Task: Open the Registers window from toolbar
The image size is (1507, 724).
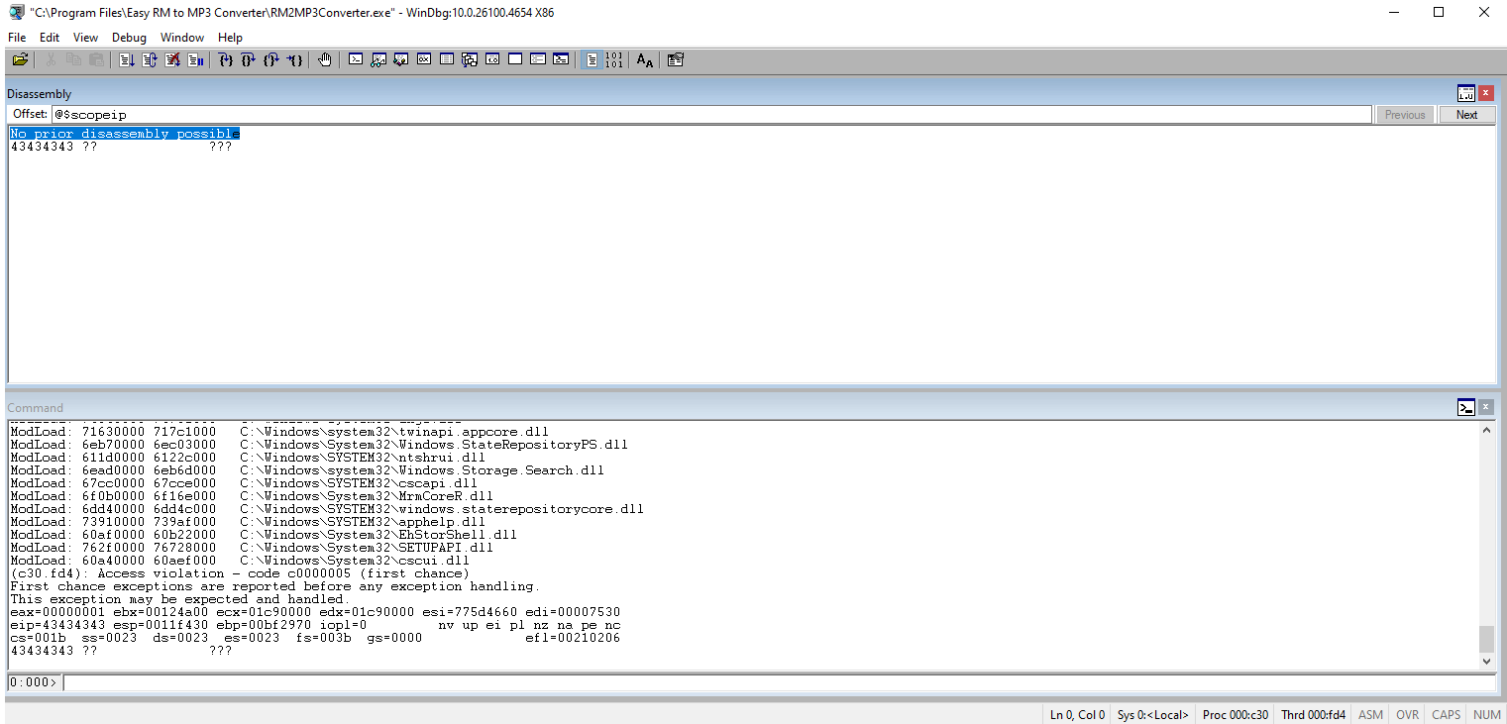Action: pos(424,60)
